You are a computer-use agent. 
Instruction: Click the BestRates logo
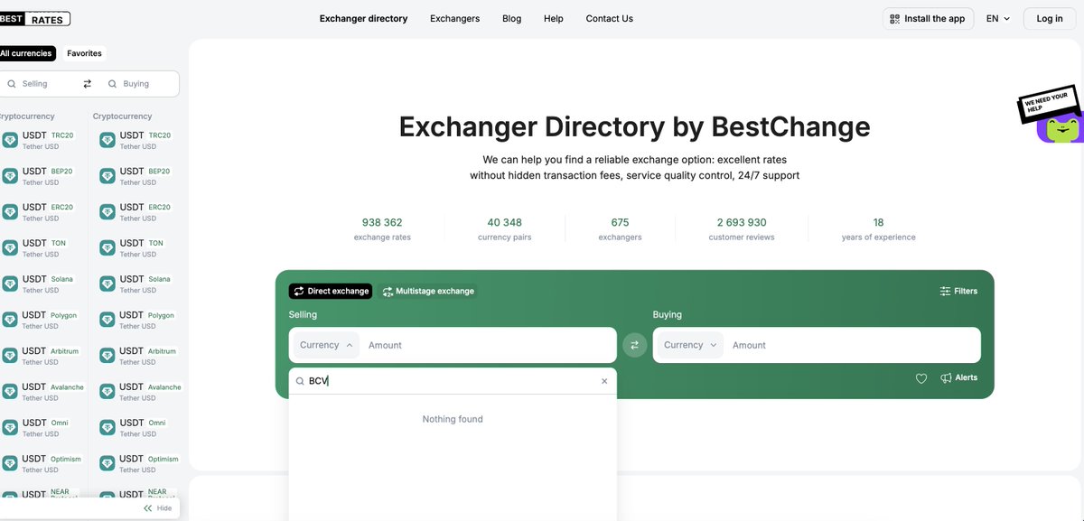click(34, 18)
